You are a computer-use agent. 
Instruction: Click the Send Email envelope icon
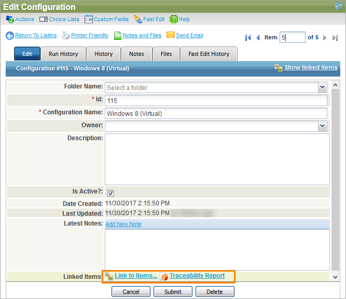click(170, 36)
